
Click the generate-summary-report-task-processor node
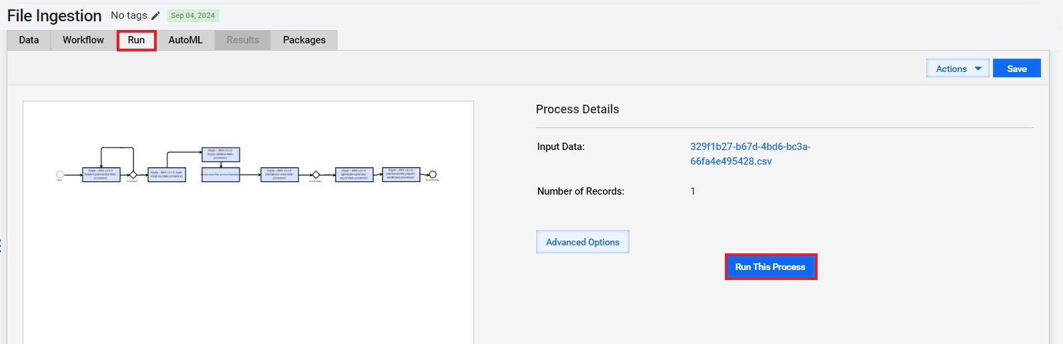tap(354, 175)
